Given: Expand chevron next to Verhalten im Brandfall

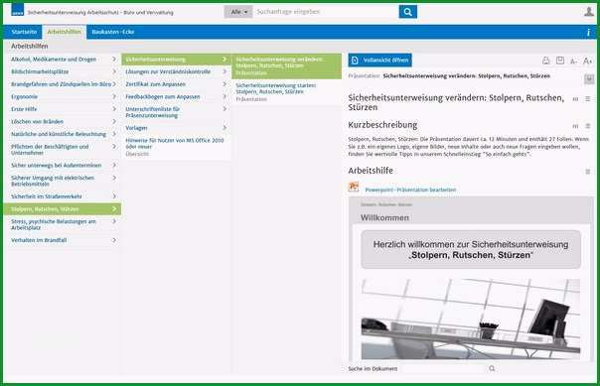Looking at the screenshot, I should (x=114, y=240).
